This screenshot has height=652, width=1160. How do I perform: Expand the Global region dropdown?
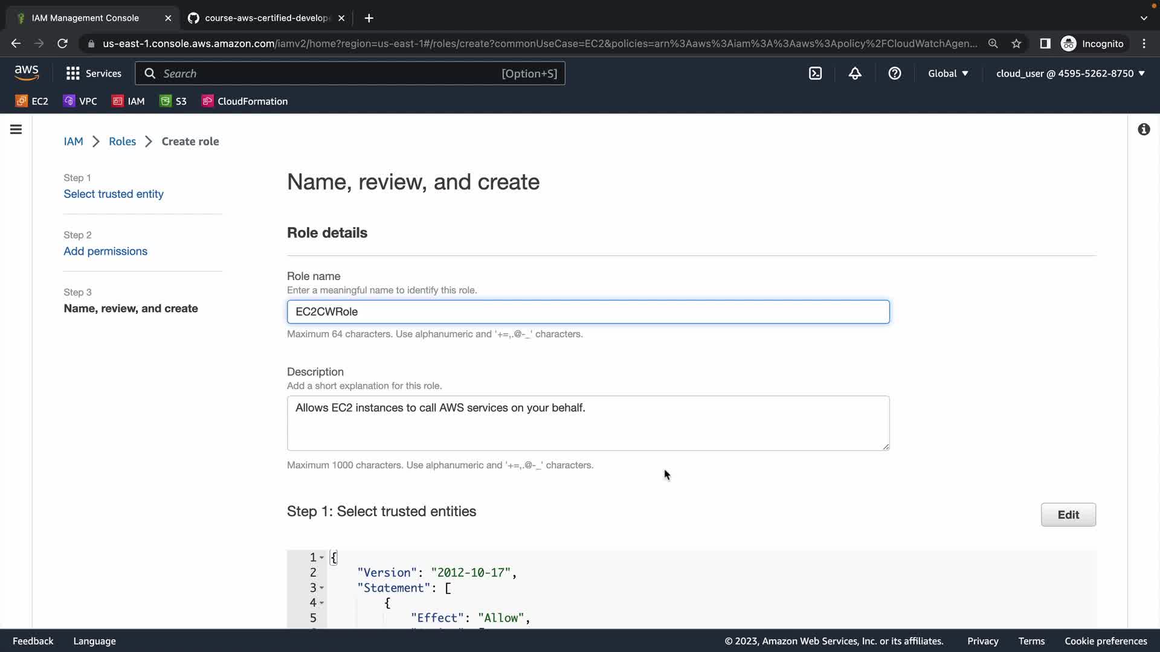coord(947,74)
